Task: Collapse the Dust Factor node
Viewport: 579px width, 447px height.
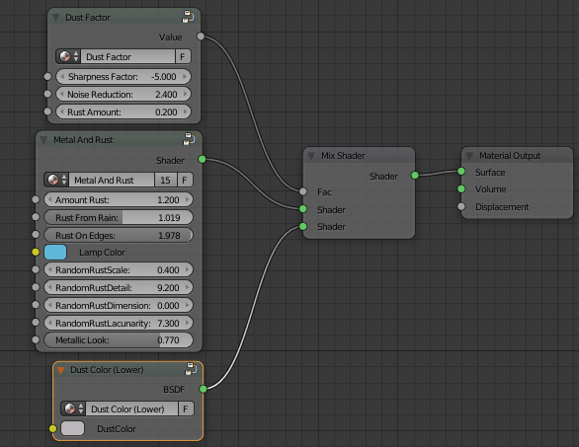Action: [55, 18]
